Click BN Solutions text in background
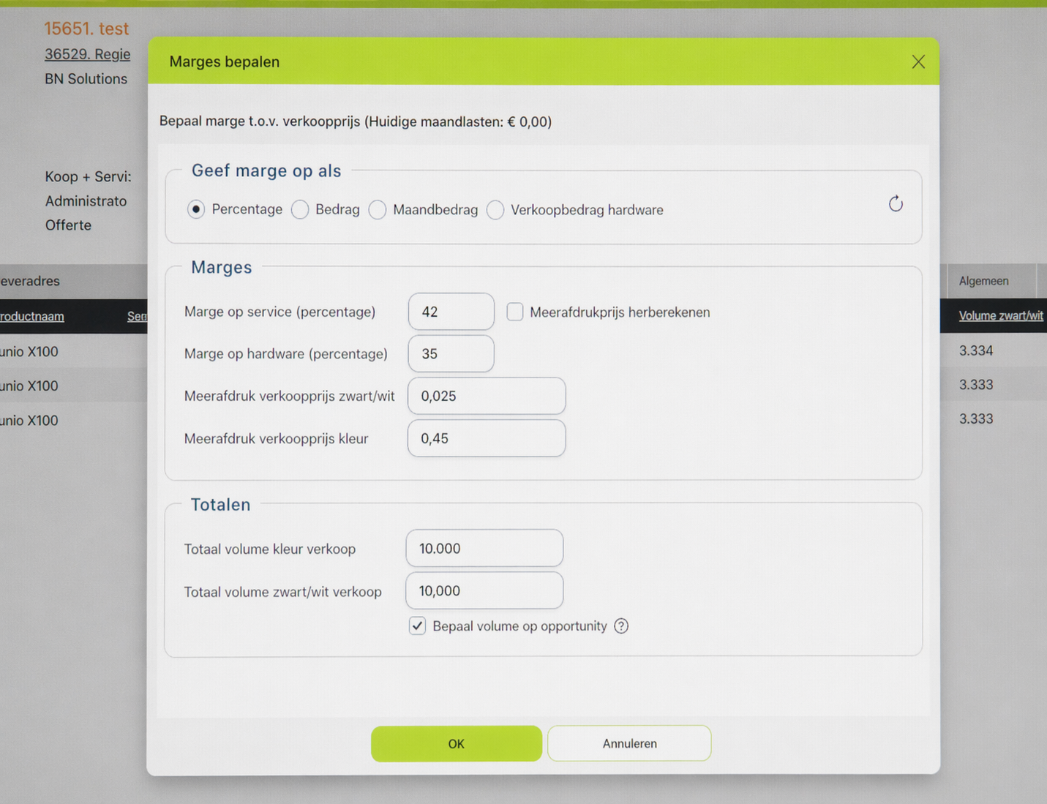Viewport: 1047px width, 804px height. tap(86, 79)
